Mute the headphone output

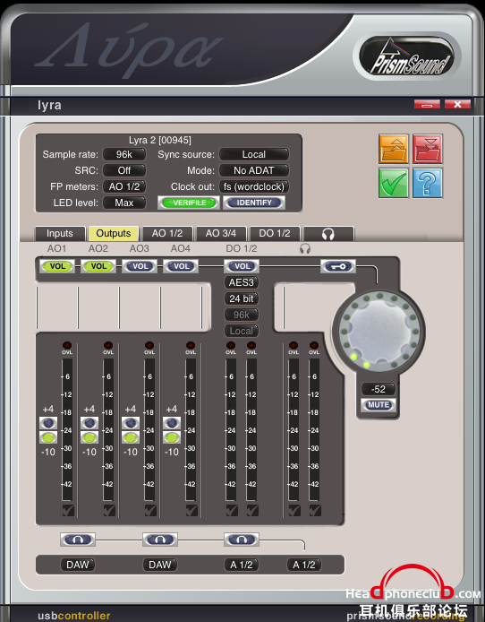(379, 405)
